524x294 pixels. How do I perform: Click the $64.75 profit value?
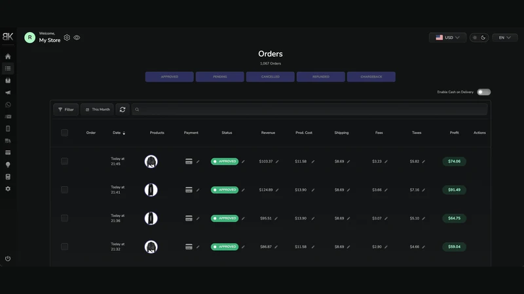click(x=454, y=218)
